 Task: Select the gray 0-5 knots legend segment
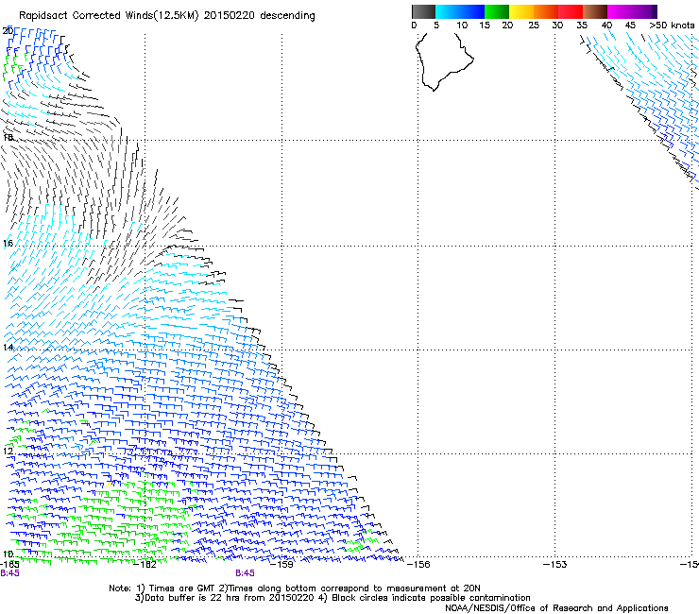point(423,11)
